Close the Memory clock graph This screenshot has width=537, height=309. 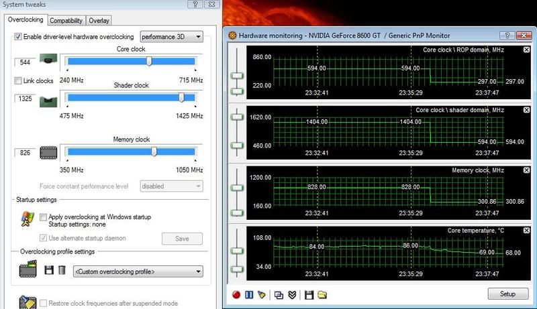pos(526,170)
